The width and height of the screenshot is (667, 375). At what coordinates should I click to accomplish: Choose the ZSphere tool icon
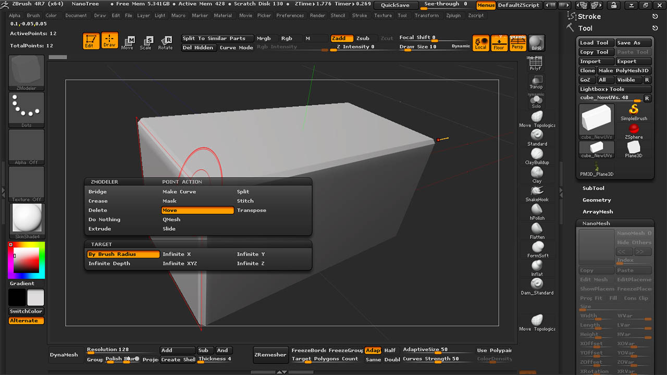(634, 131)
